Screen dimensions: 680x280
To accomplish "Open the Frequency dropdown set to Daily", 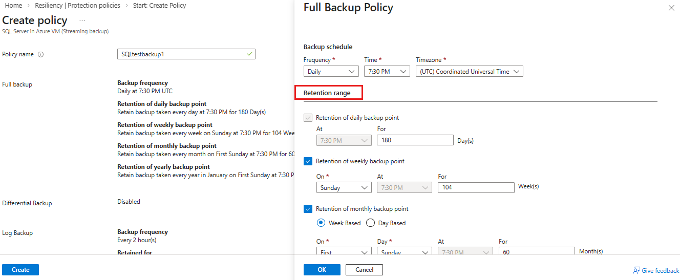I will pos(331,72).
